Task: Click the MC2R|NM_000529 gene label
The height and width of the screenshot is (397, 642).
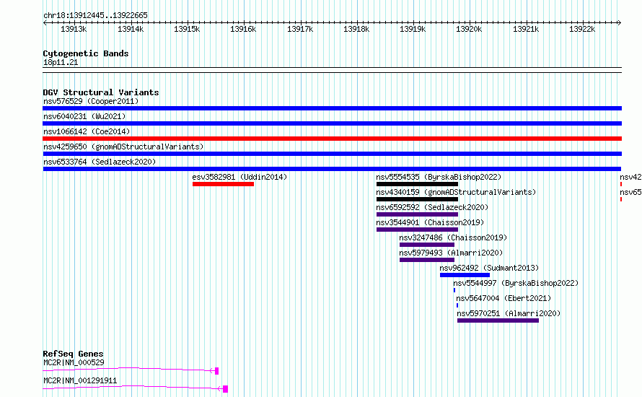Action: pyautogui.click(x=74, y=362)
